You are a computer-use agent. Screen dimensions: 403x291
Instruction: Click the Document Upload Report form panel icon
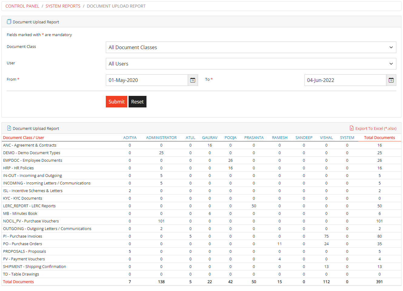click(8, 22)
